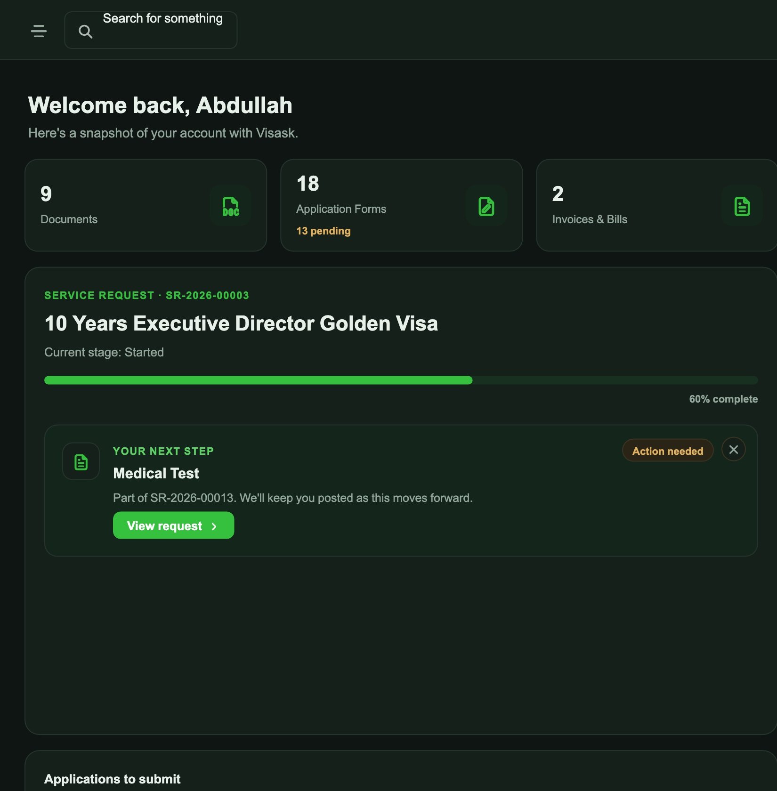This screenshot has height=791, width=777.
Task: Select the '13 pending' text
Action: pyautogui.click(x=324, y=231)
